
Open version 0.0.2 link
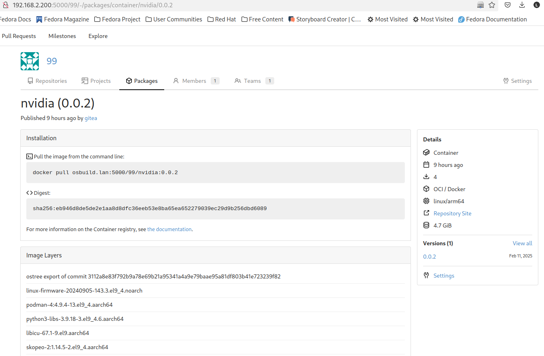(430, 257)
